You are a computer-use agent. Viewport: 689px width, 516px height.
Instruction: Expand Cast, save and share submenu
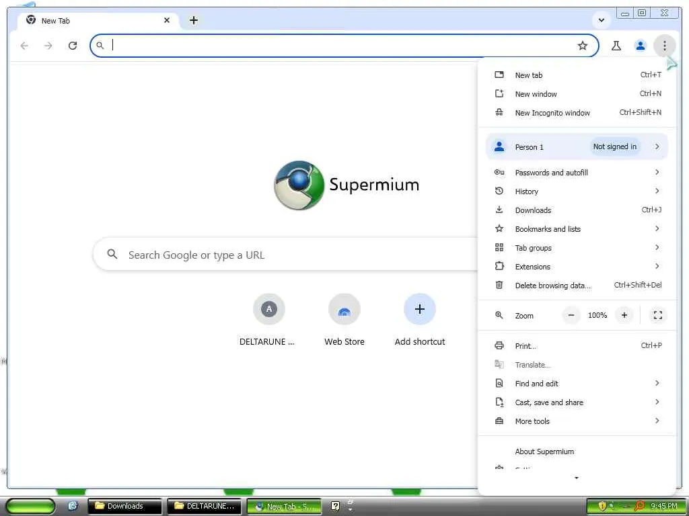[x=577, y=402]
